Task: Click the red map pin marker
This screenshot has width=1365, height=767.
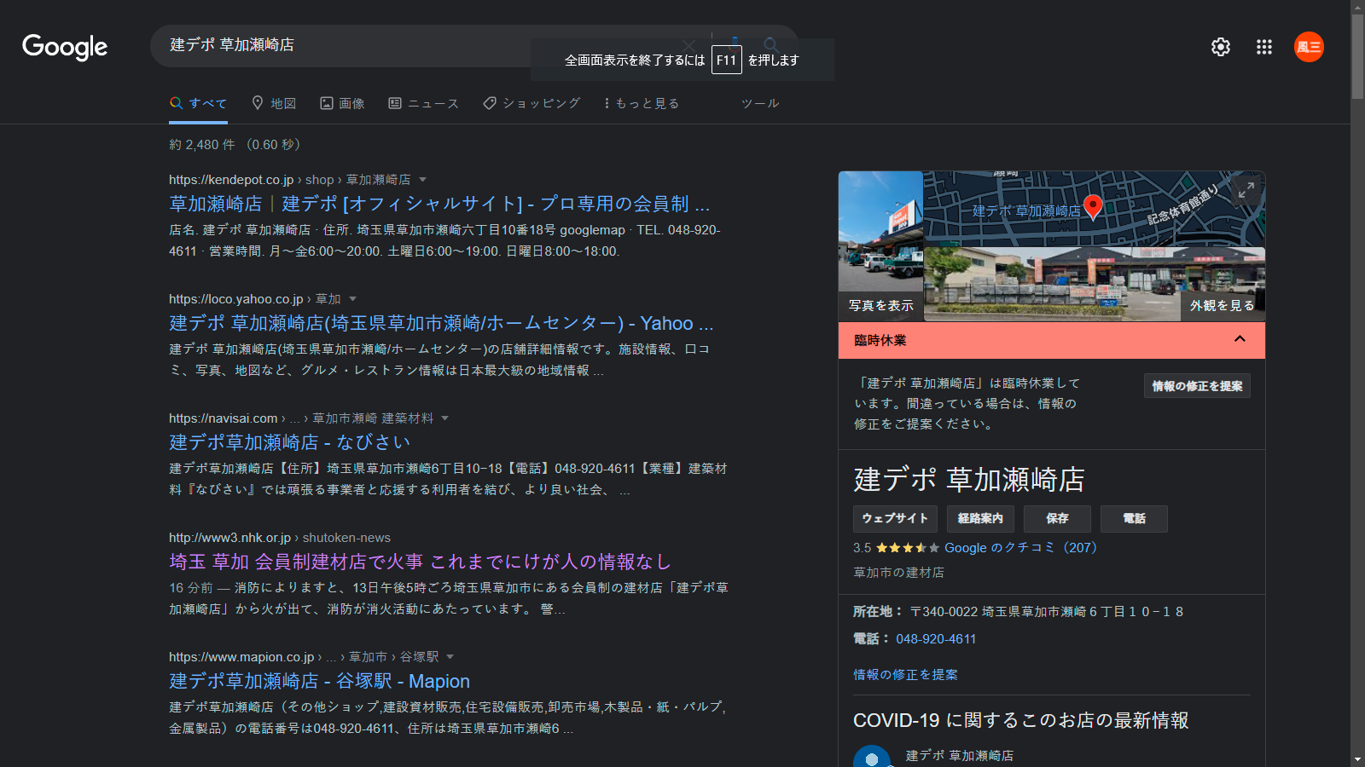Action: tap(1093, 207)
